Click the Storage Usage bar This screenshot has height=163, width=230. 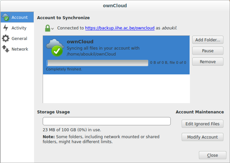tap(107, 121)
